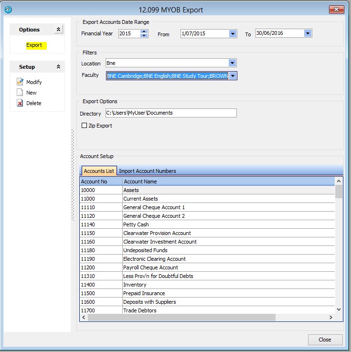Collapse the Options panel section
The height and width of the screenshot is (352, 351).
pyautogui.click(x=58, y=30)
